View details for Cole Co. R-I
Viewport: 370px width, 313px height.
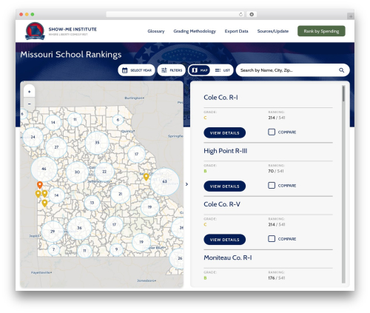[x=224, y=132]
